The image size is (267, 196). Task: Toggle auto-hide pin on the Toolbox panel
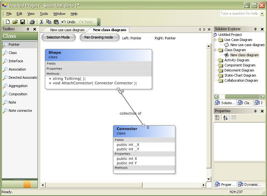pos(28,29)
